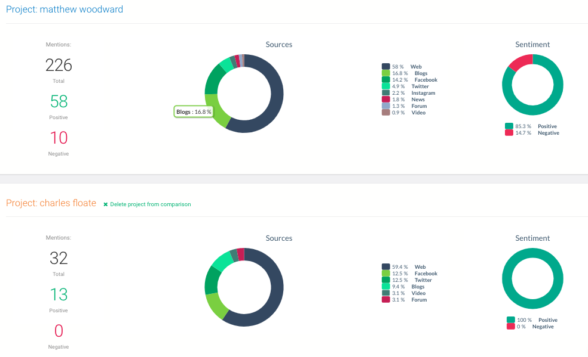Click Forum swatch in charles floate Sources legend
Viewport: 588px width, 357px height.
pos(386,299)
